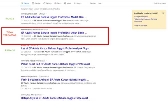Expand the dropdown arrow next to www.kanalinfo.web.id
This screenshot has height=101, width=168.
[47, 30]
